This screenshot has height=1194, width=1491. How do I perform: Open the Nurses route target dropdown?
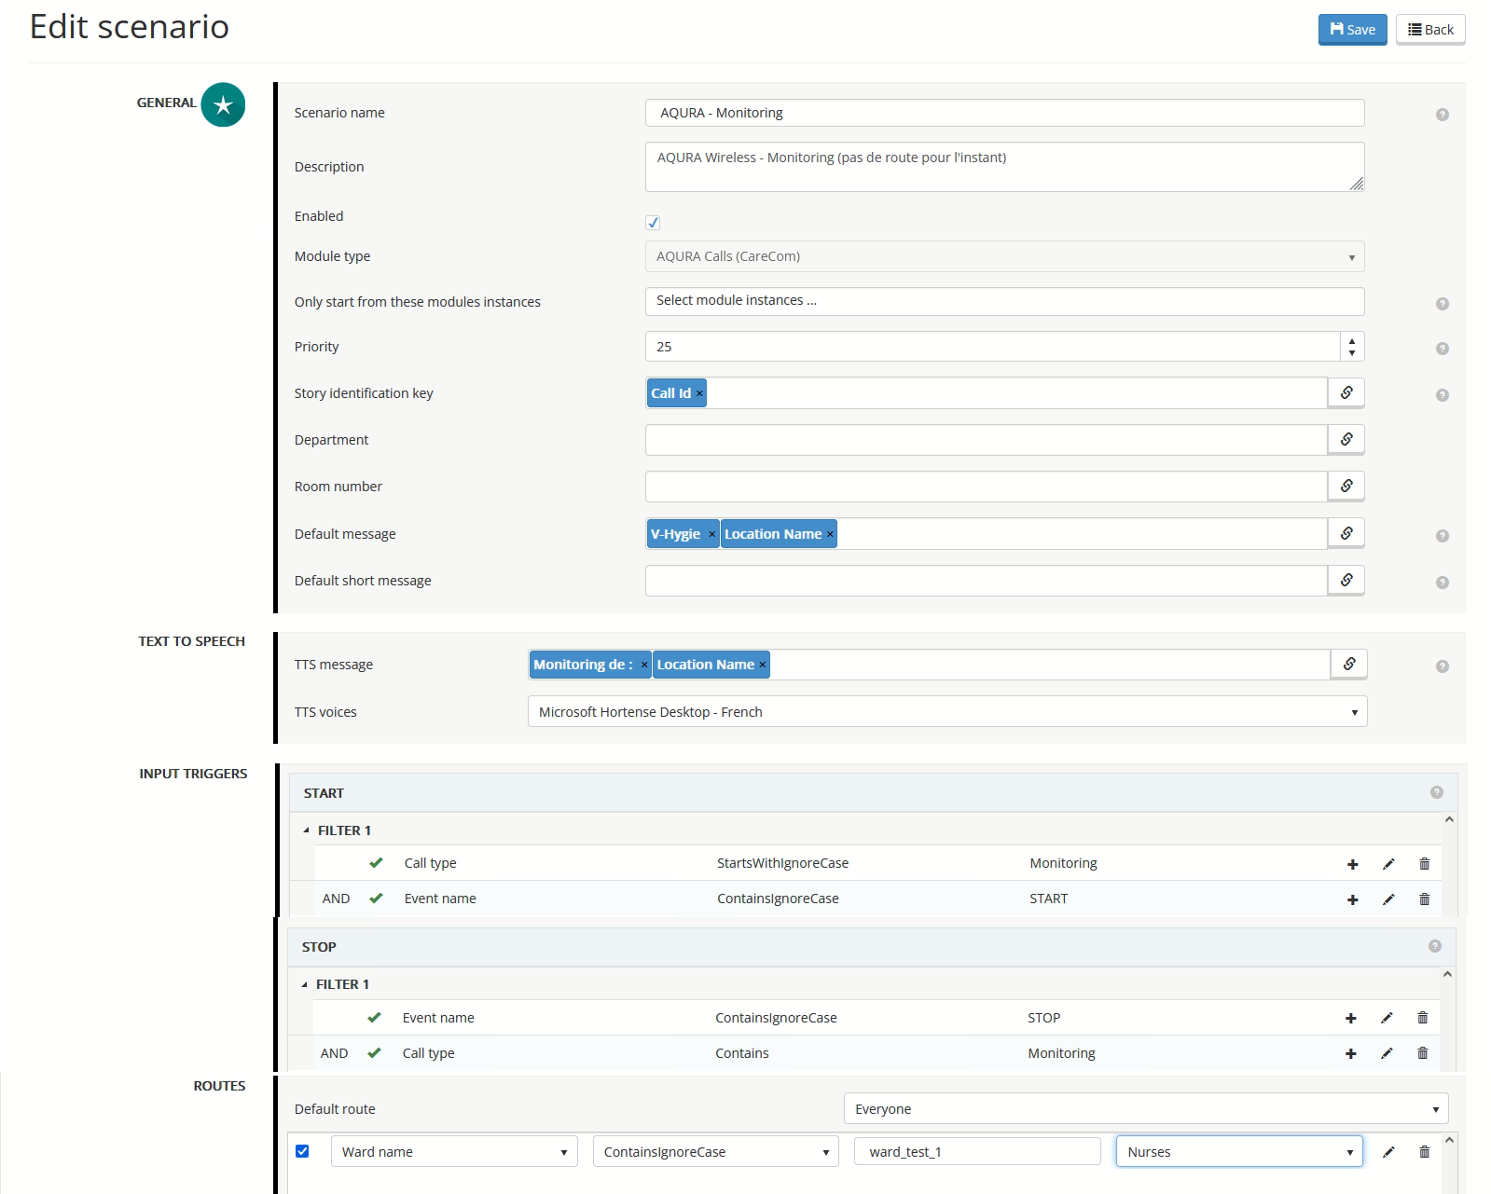click(1239, 1152)
